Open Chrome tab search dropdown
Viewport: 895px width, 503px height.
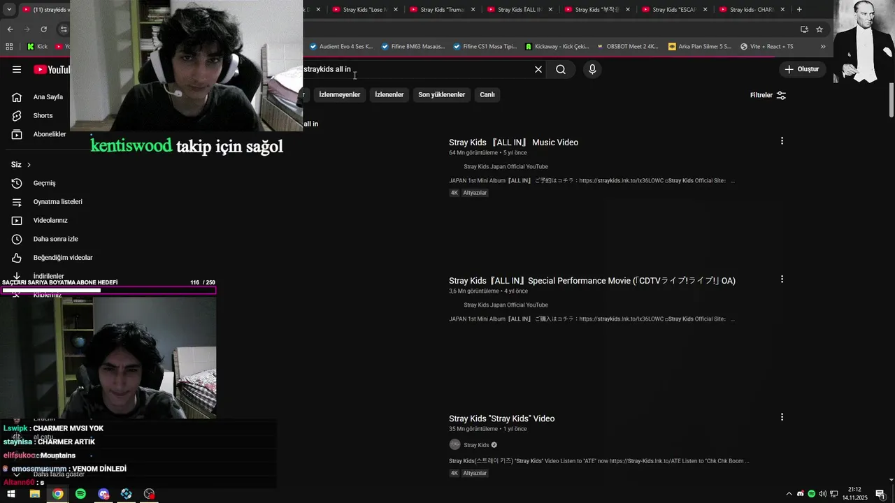coord(9,10)
